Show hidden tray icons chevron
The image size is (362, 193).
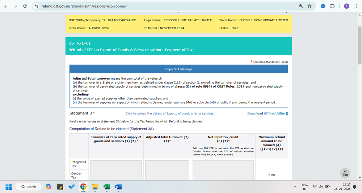pos(295,186)
